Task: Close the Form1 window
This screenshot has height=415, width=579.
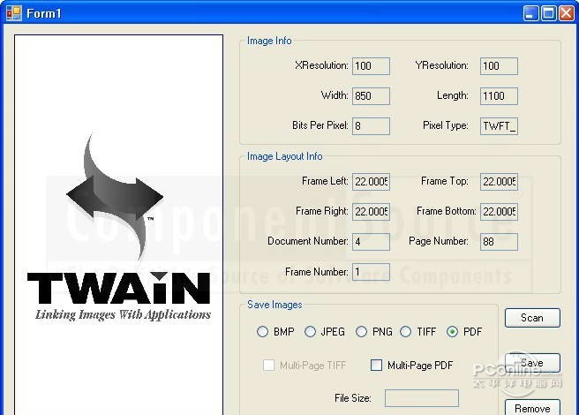Action: tap(567, 13)
